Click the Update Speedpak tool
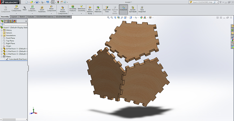Screen dimensions: 234x121 (x=132, y=9)
